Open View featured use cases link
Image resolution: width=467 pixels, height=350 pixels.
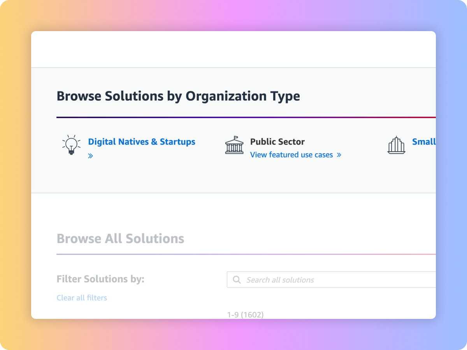(x=291, y=155)
